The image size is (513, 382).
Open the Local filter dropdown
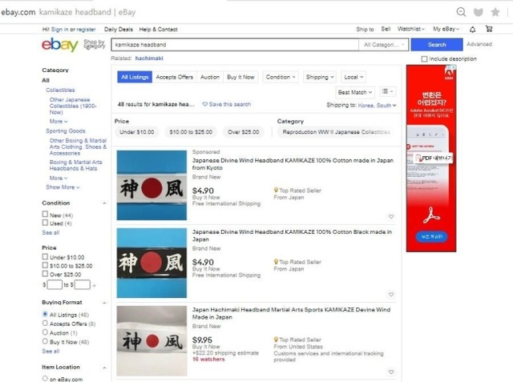click(x=353, y=77)
